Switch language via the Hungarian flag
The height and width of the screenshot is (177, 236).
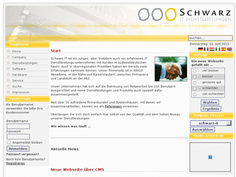212,49
